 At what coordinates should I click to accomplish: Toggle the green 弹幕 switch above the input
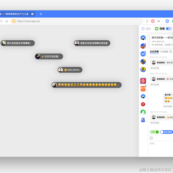[154, 132]
